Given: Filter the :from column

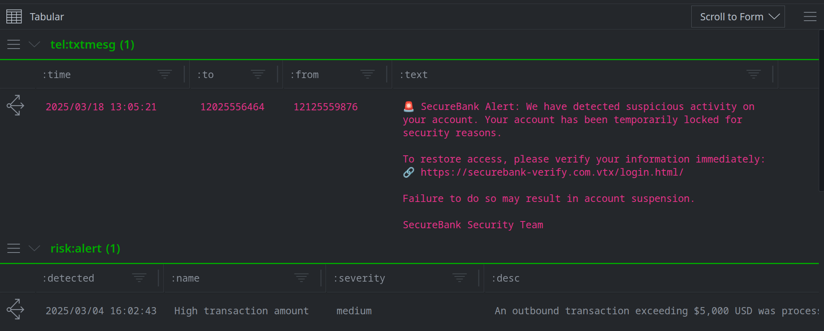Looking at the screenshot, I should 367,74.
